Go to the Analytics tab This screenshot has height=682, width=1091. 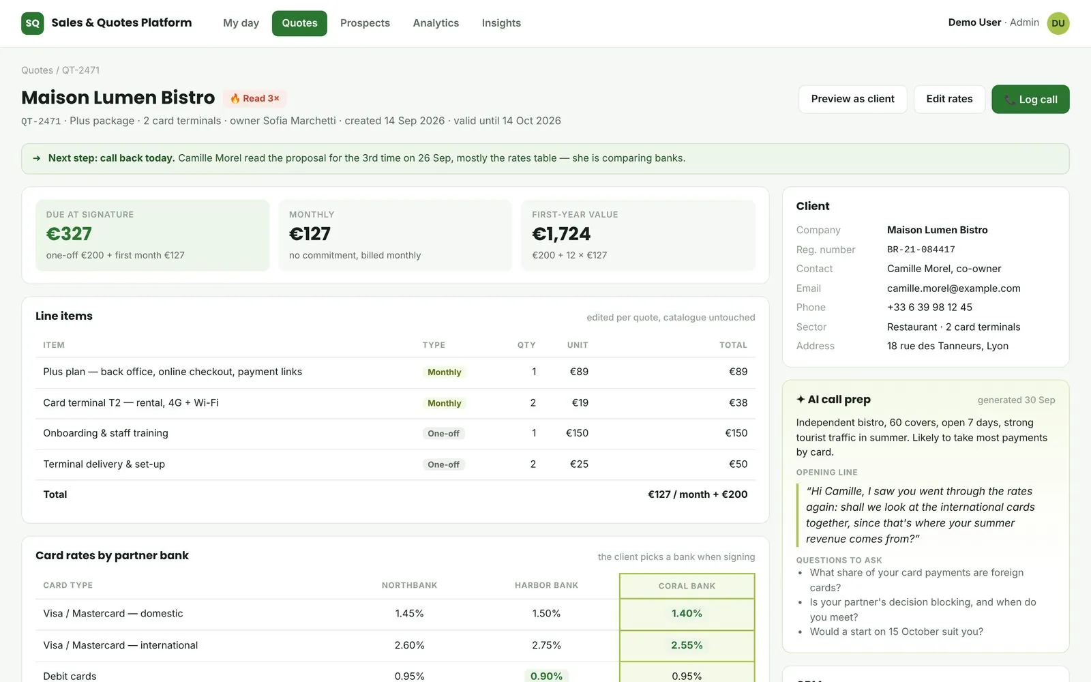pyautogui.click(x=436, y=23)
